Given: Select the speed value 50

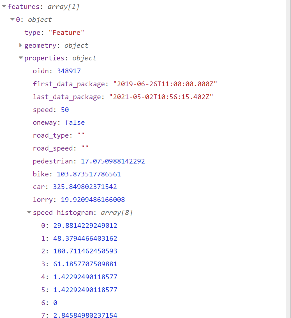Looking at the screenshot, I should coord(64,110).
